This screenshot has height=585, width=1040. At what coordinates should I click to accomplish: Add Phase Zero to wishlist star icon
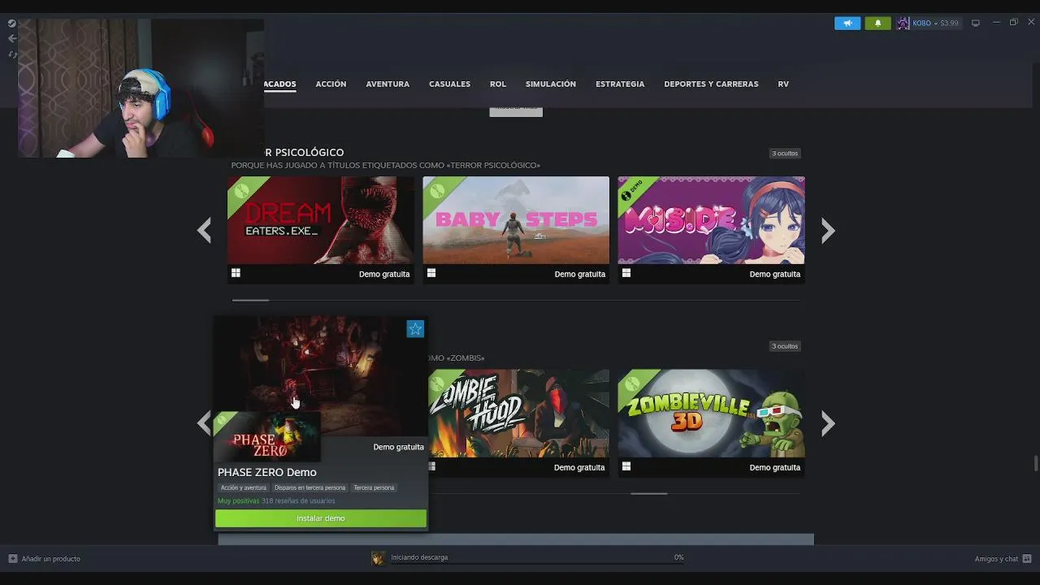(415, 329)
